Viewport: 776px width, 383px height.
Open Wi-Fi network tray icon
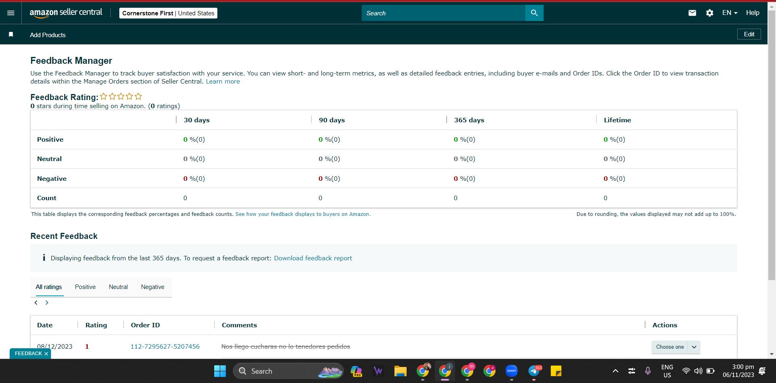686,371
